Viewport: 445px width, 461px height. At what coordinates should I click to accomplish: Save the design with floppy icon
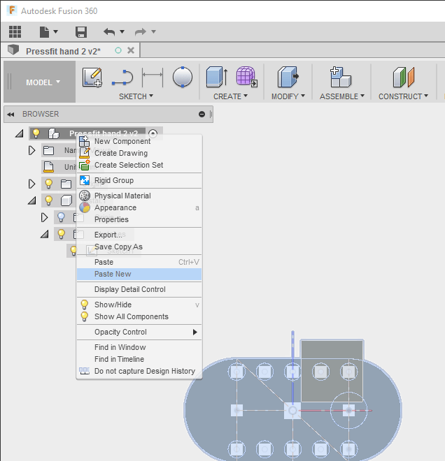point(81,31)
